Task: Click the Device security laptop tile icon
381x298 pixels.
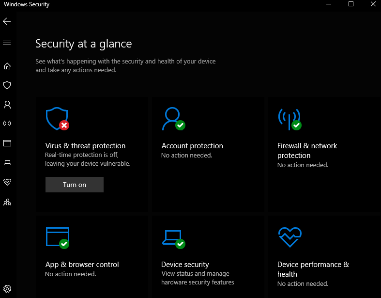Action: coord(174,239)
